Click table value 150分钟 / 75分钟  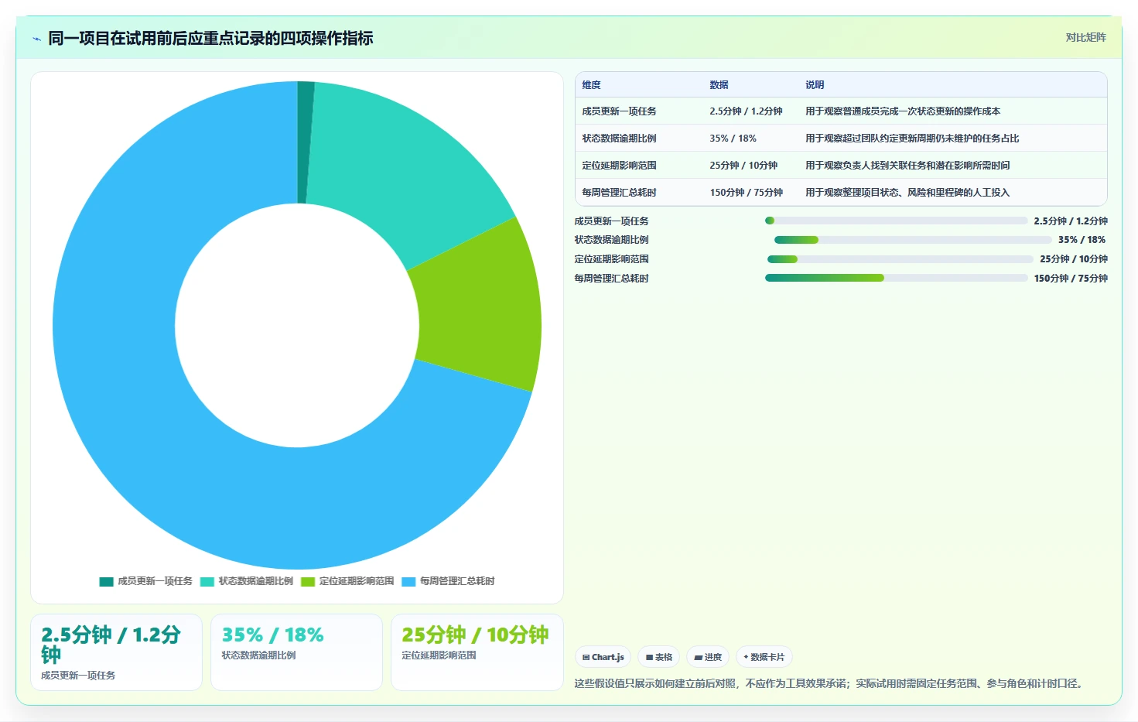pyautogui.click(x=746, y=193)
